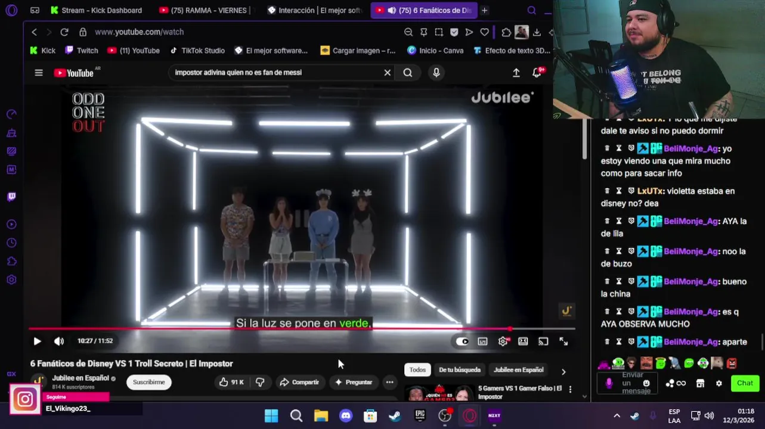The width and height of the screenshot is (765, 429).
Task: Show more filter chips with right arrow
Action: point(563,371)
